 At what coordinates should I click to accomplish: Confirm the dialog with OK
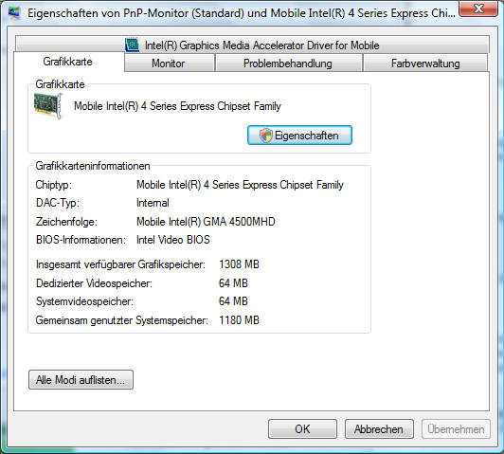(x=302, y=429)
